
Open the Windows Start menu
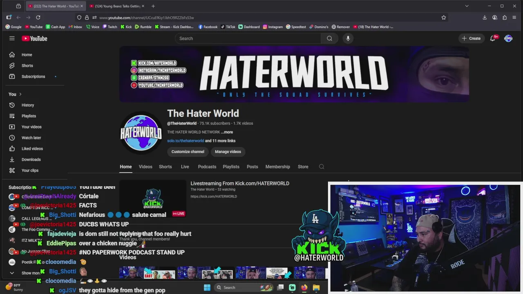pyautogui.click(x=207, y=287)
